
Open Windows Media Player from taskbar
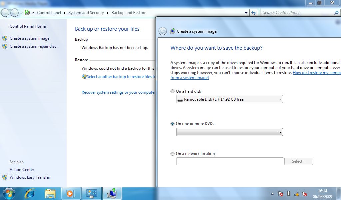(71, 193)
